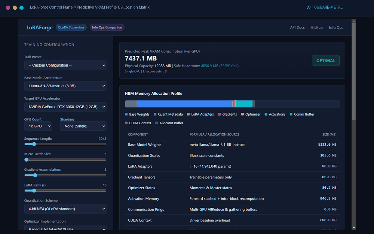Click the Activations legend swatch
Screen dimensions: 374x234
[x=266, y=114]
